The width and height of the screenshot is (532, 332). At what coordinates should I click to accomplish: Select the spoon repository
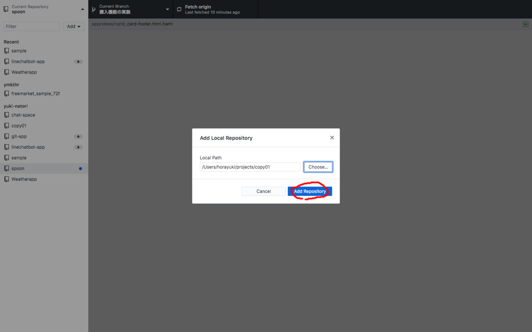click(x=44, y=169)
